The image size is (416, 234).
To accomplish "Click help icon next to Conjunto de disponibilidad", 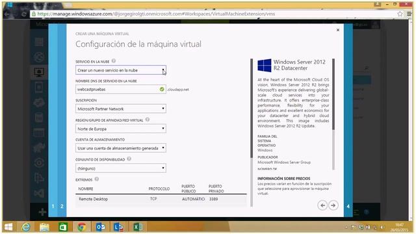I will (129, 159).
